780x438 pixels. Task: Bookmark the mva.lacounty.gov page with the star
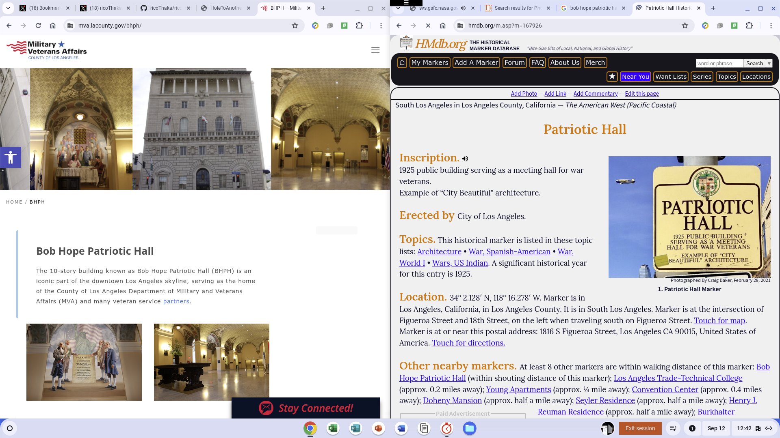point(295,26)
